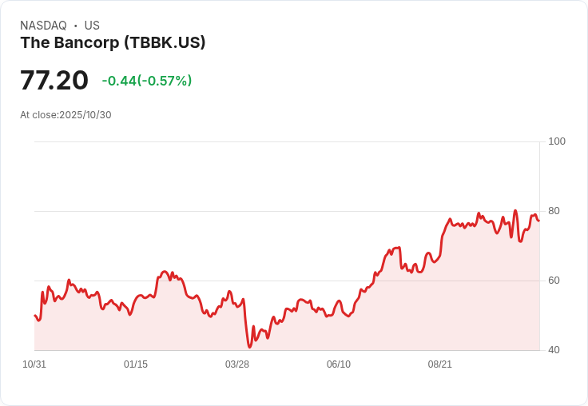
Task: Click the 40 y-axis label
Action: 554,350
